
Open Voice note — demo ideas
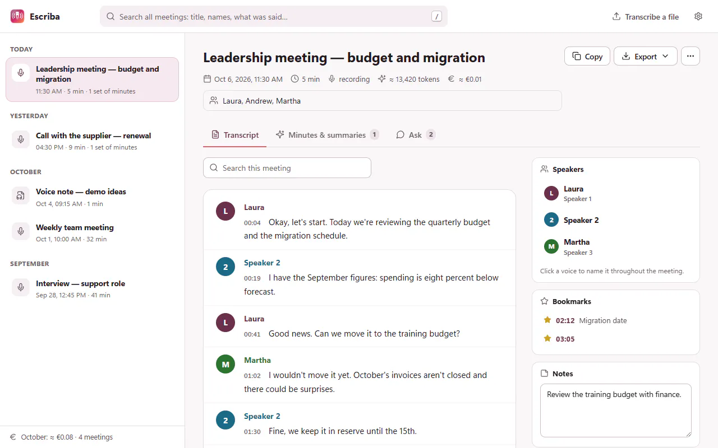click(x=92, y=197)
